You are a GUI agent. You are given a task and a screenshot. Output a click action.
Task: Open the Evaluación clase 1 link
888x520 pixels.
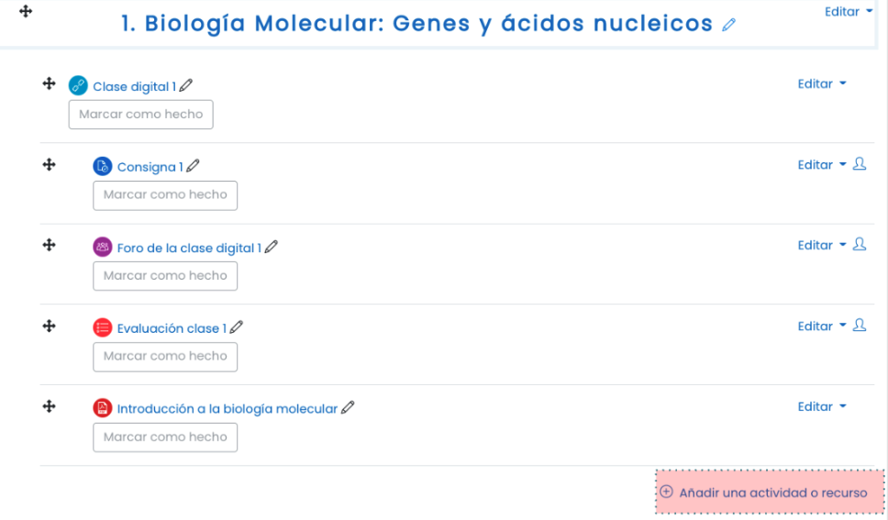coord(172,328)
